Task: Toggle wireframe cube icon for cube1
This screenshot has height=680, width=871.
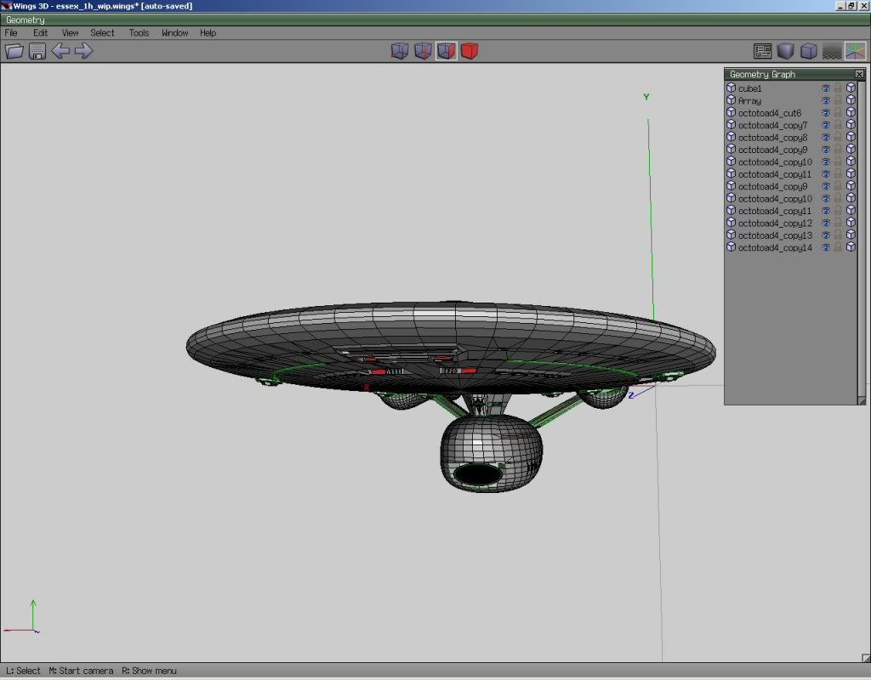Action: click(851, 88)
